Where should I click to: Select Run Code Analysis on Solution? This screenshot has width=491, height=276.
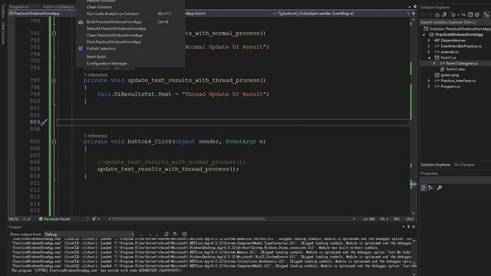(113, 14)
